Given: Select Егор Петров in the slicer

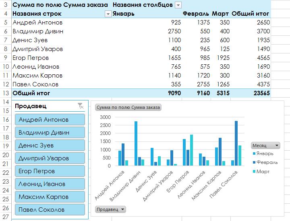Looking at the screenshot, I should tap(50, 171).
